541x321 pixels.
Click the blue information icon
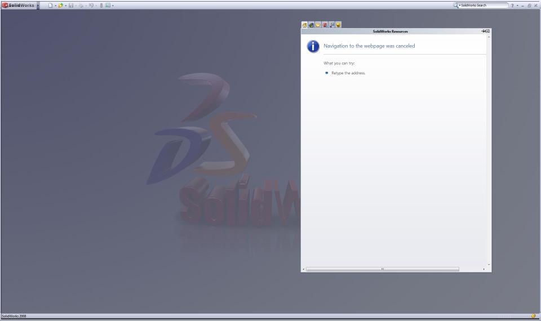[313, 46]
